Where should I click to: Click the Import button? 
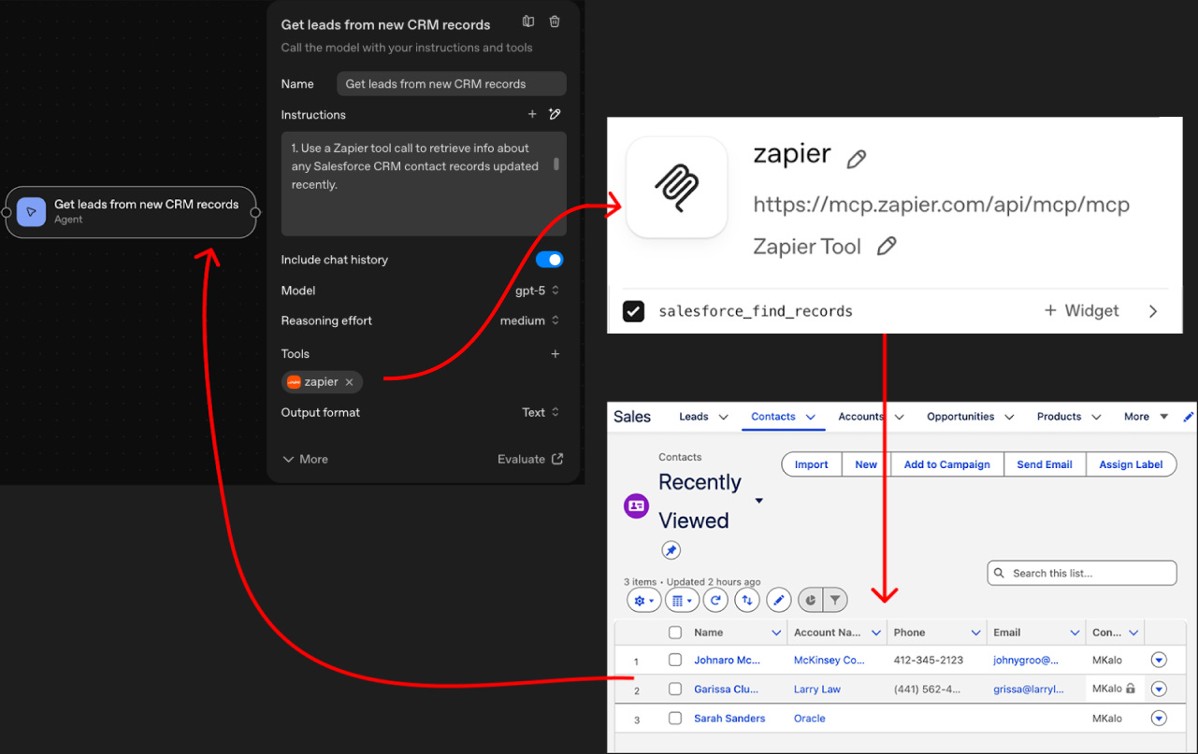click(812, 464)
